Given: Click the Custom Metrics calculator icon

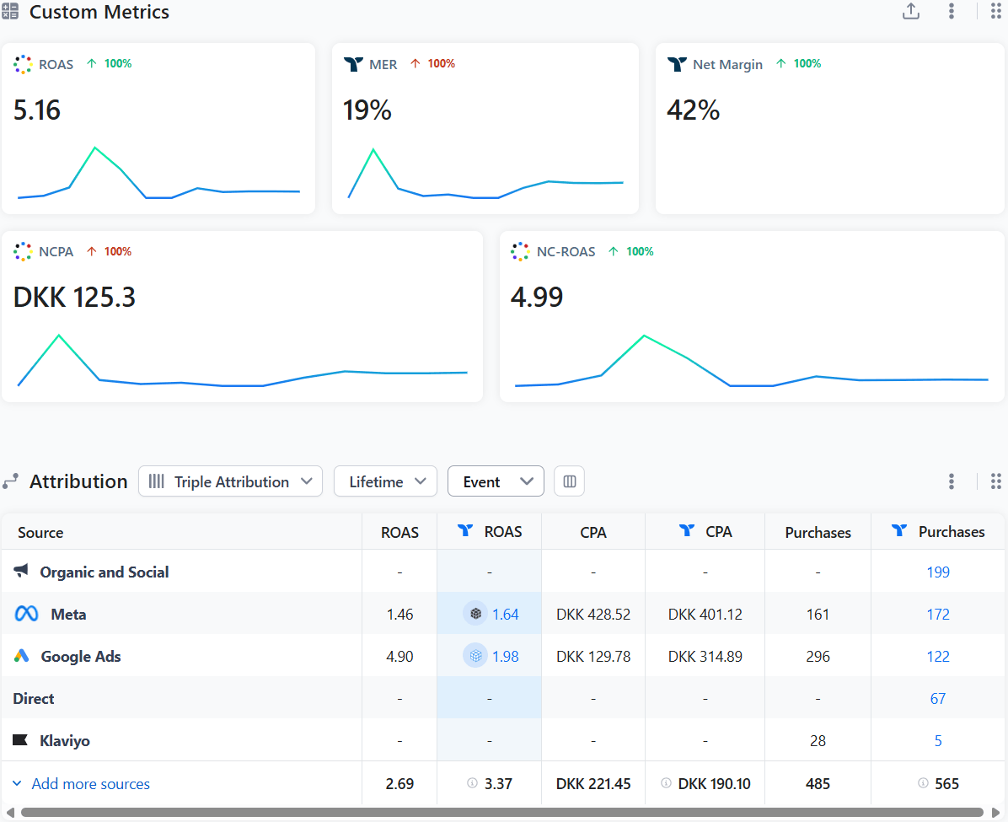Looking at the screenshot, I should 10,12.
